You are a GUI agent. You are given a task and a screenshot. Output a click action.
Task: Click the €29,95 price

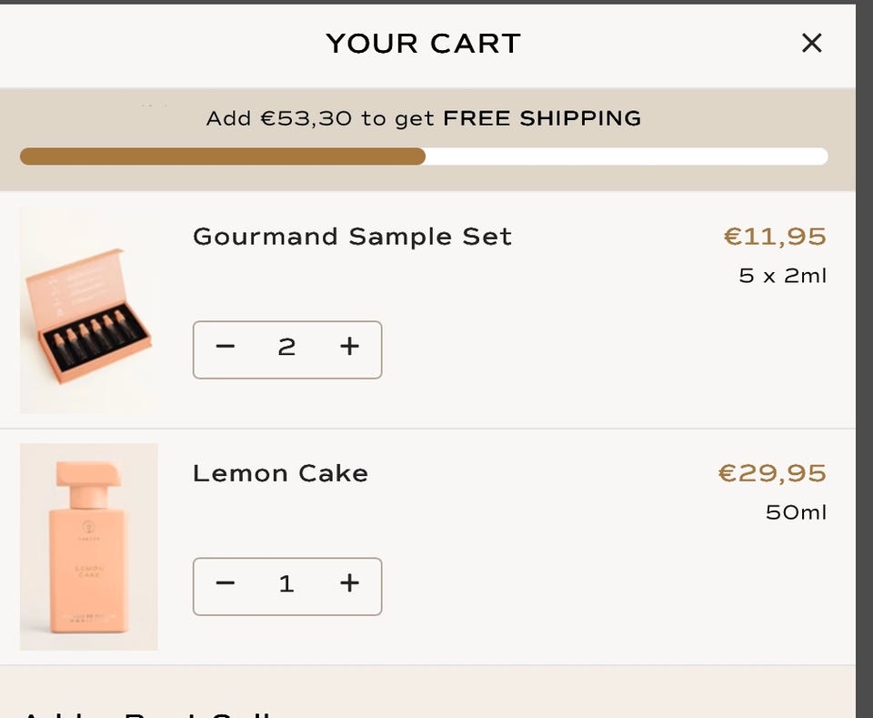[772, 473]
